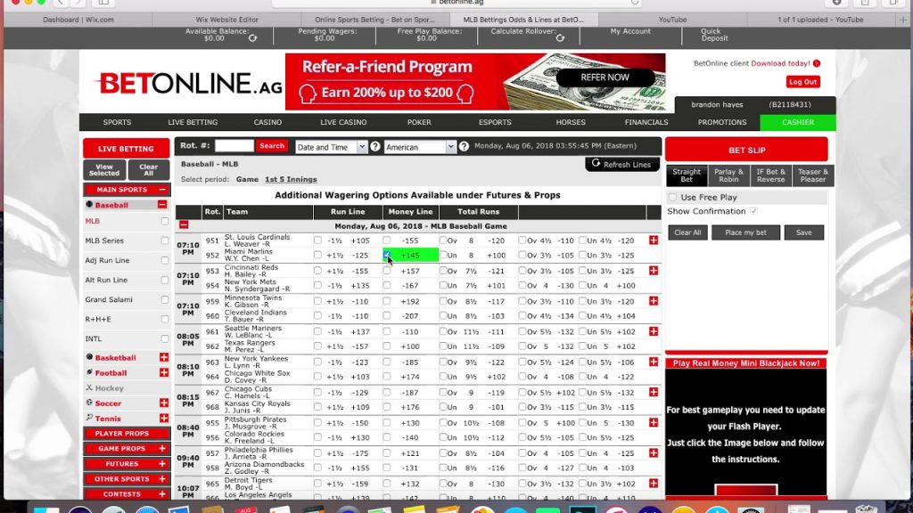Viewport: 913px width, 513px height.
Task: Click the Rot. # input field
Action: (x=234, y=146)
